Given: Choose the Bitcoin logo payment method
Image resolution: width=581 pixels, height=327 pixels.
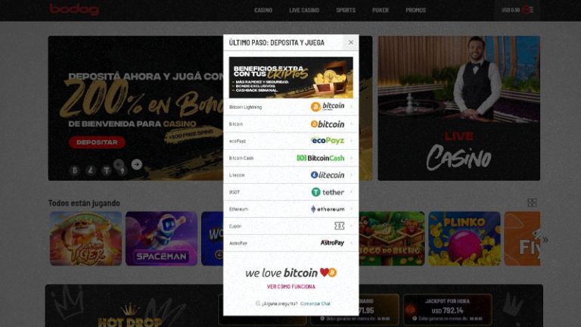Looking at the screenshot, I should click(x=290, y=124).
